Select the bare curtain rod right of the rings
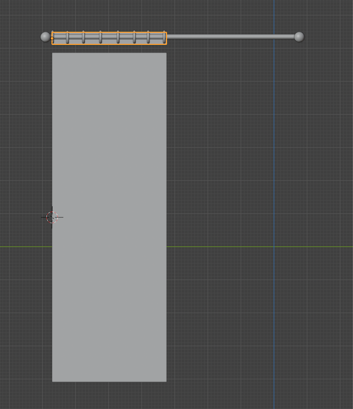 (230, 37)
